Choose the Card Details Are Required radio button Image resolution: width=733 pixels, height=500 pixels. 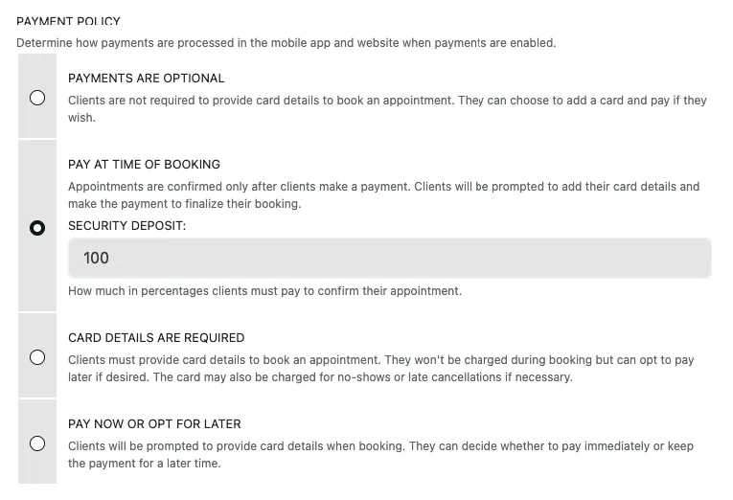click(37, 357)
